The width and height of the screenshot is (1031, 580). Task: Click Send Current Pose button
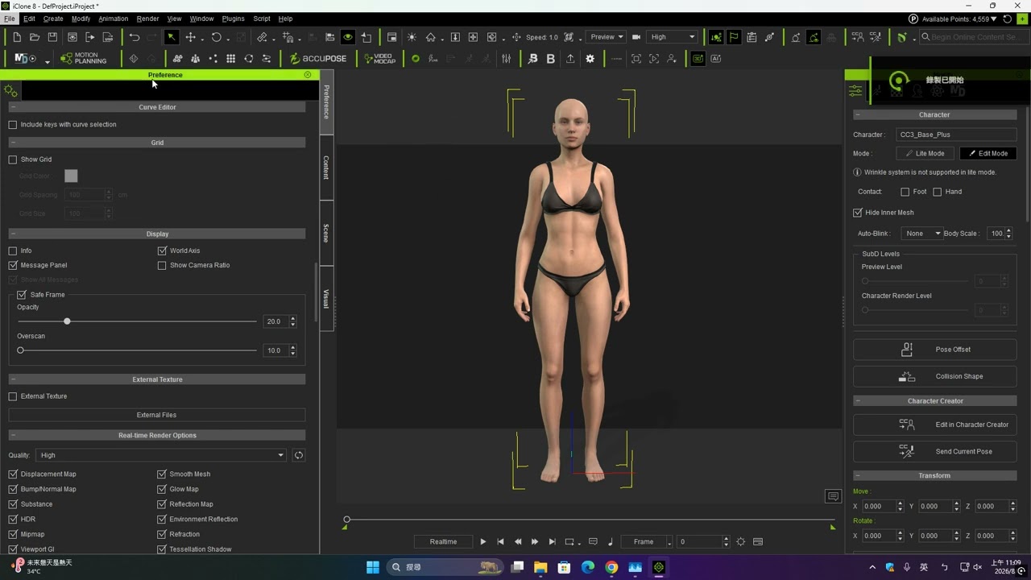pyautogui.click(x=934, y=451)
